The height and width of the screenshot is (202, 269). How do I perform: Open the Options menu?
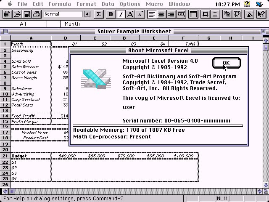(x=130, y=4)
